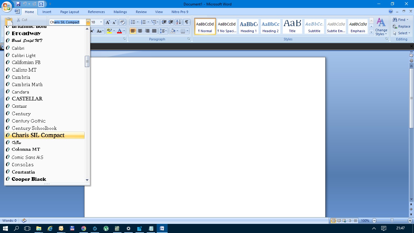Open Settings gear in taskbar
414x233 pixels.
tap(129, 228)
